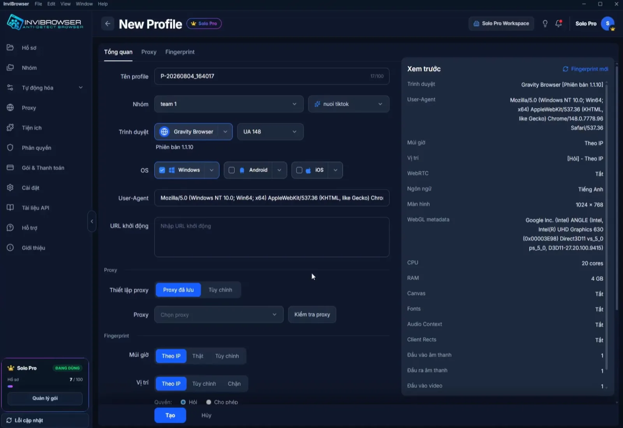Click the URL khởi động text area

pyautogui.click(x=272, y=237)
